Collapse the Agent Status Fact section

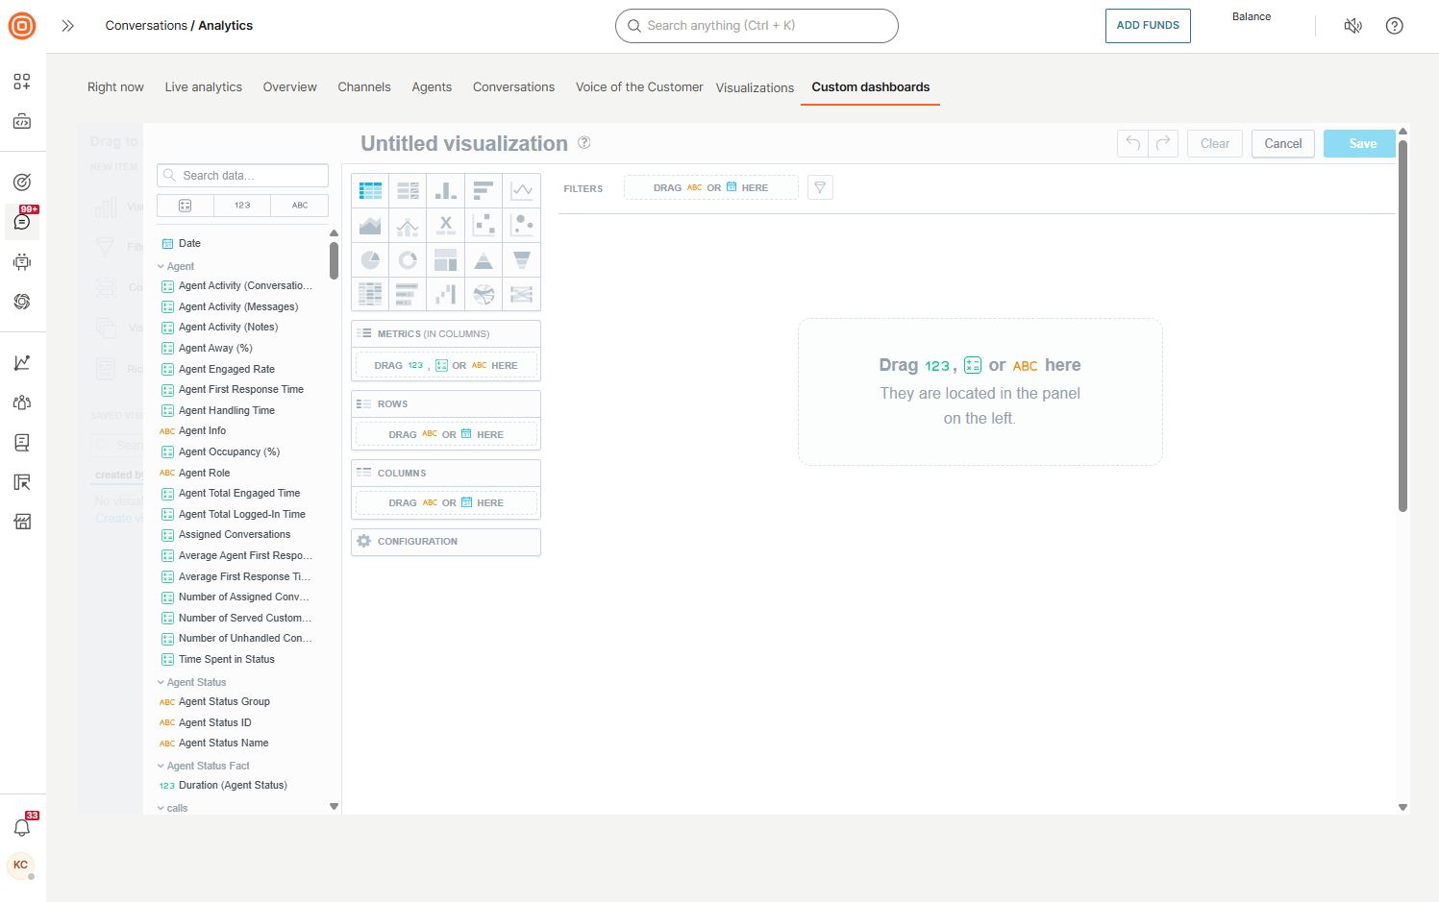161,765
